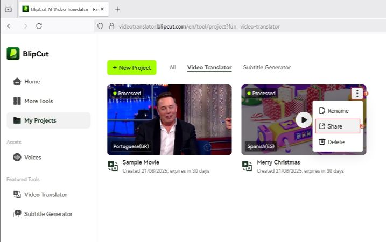Open a new browser tab
The width and height of the screenshot is (386, 242).
click(x=117, y=9)
